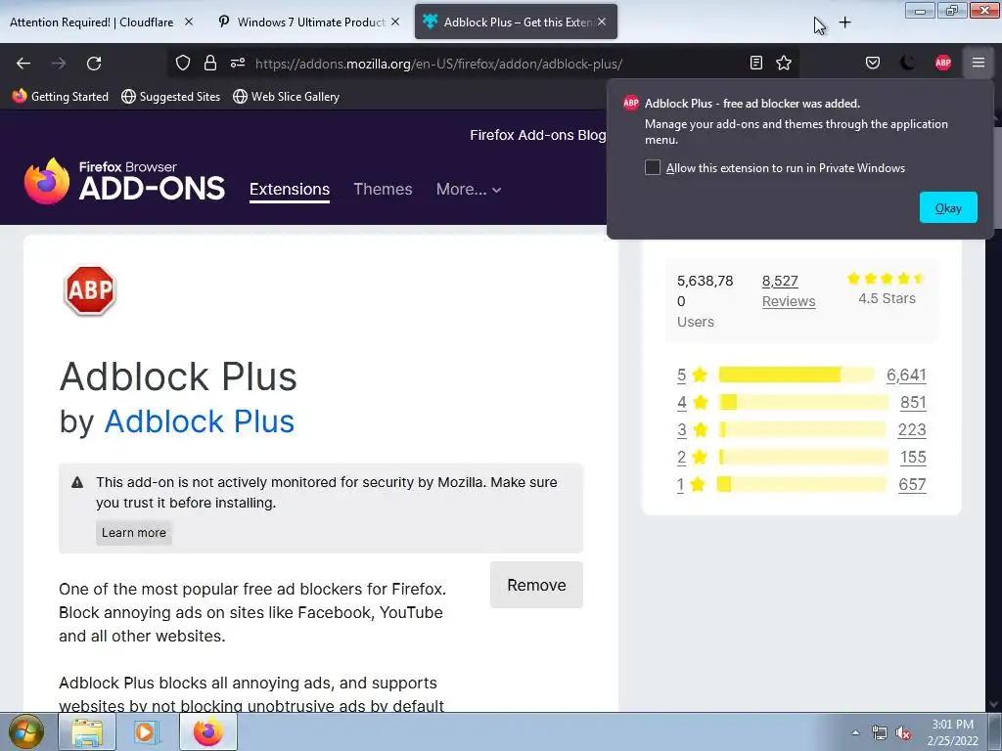
Task: Expand the More... dropdown menu
Action: coord(469,189)
